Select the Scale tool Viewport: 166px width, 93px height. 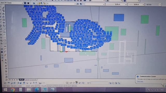click(x=4, y=29)
